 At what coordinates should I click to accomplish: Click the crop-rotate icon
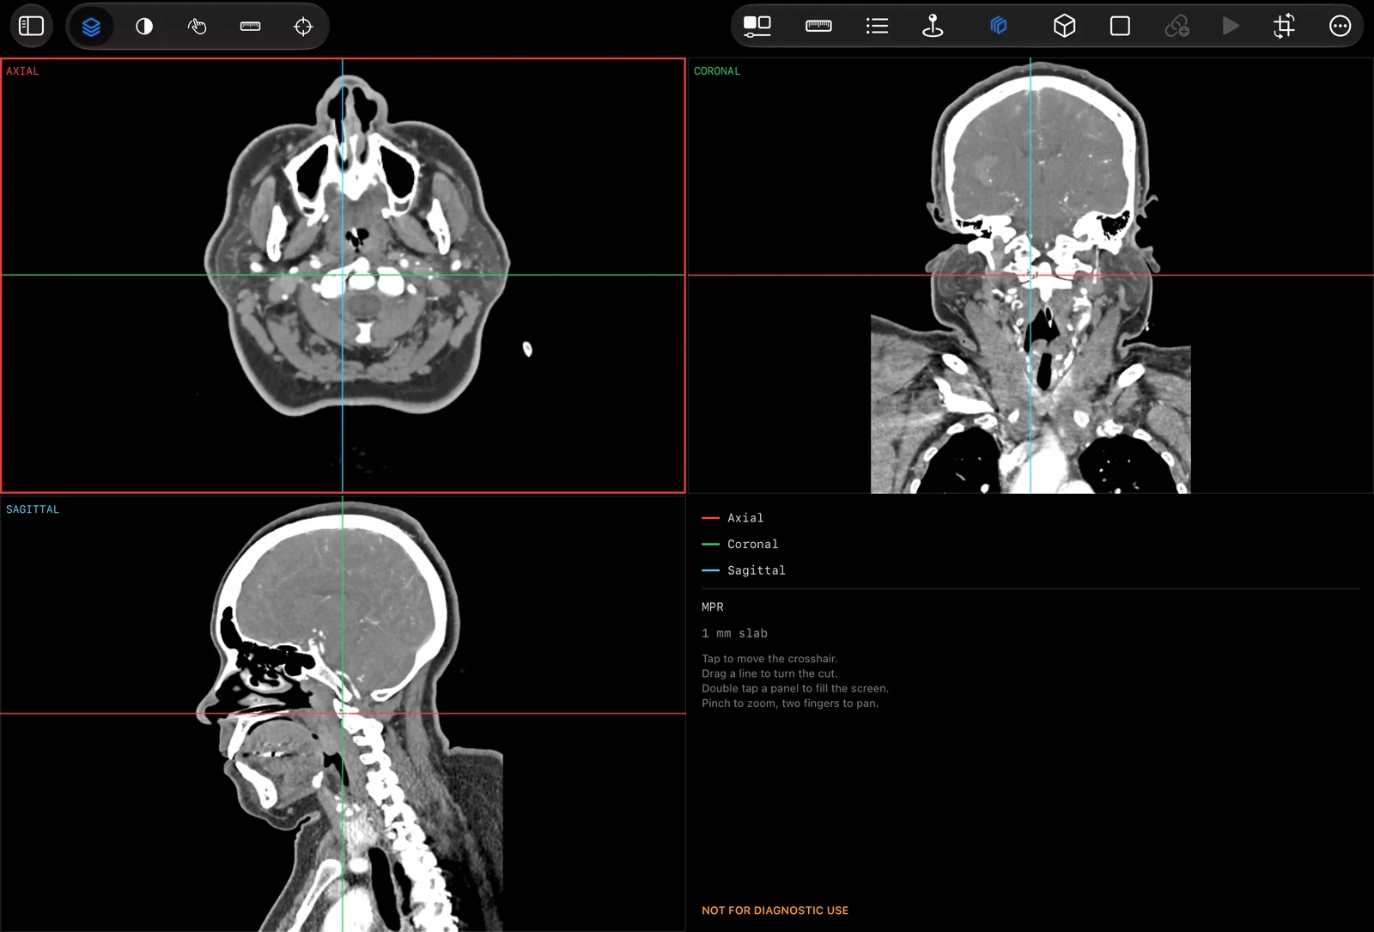coord(1284,27)
